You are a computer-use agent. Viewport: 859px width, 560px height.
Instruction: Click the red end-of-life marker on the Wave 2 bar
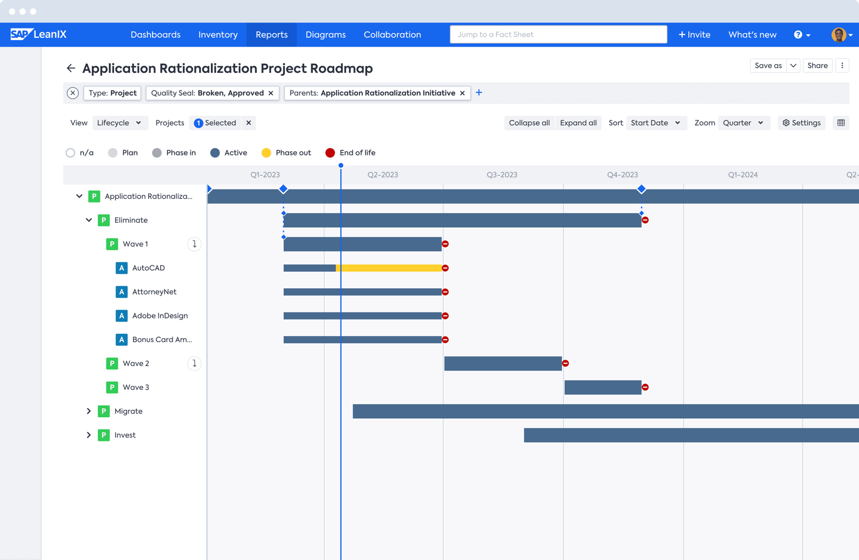566,363
